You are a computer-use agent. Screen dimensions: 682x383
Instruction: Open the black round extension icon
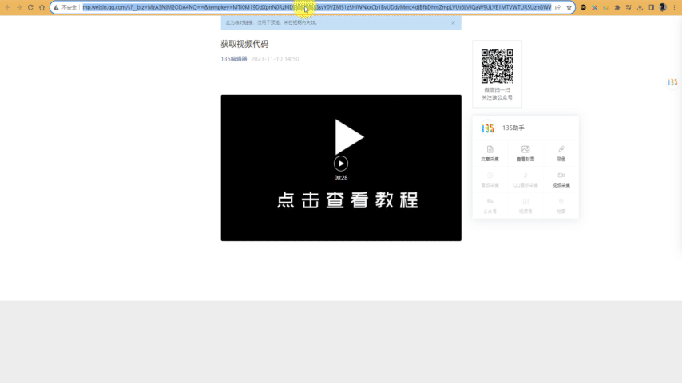point(583,7)
